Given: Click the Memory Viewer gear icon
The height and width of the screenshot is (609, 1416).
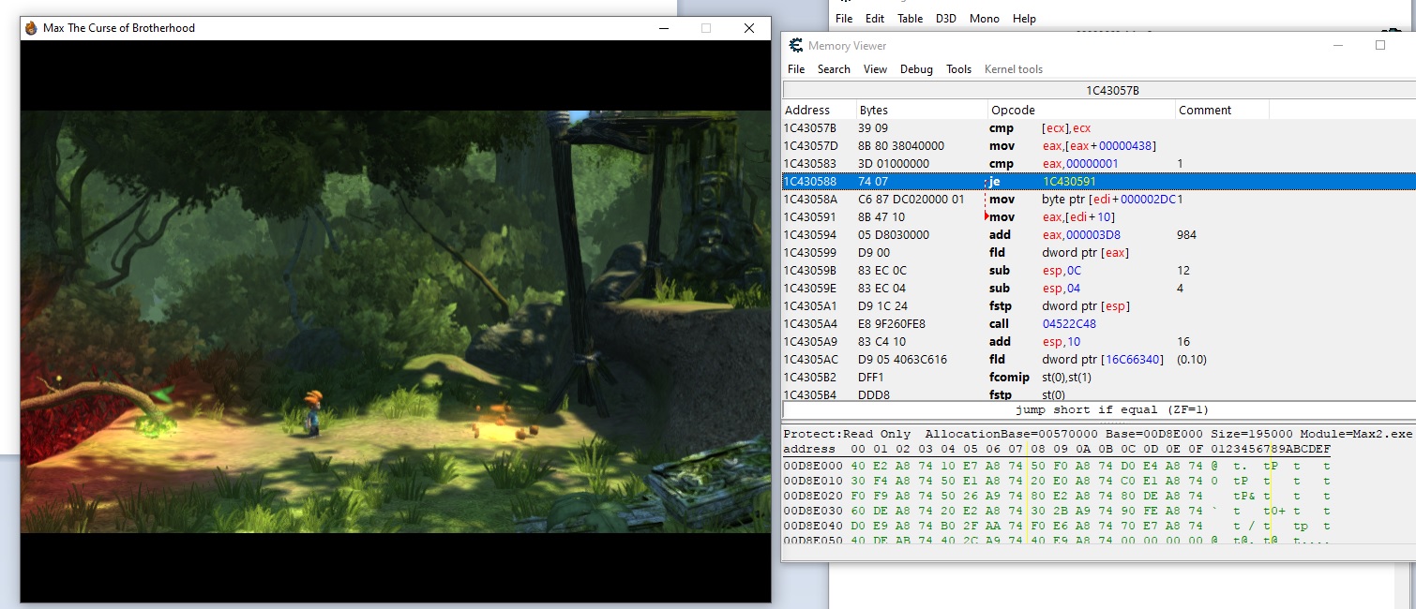Looking at the screenshot, I should point(796,46).
